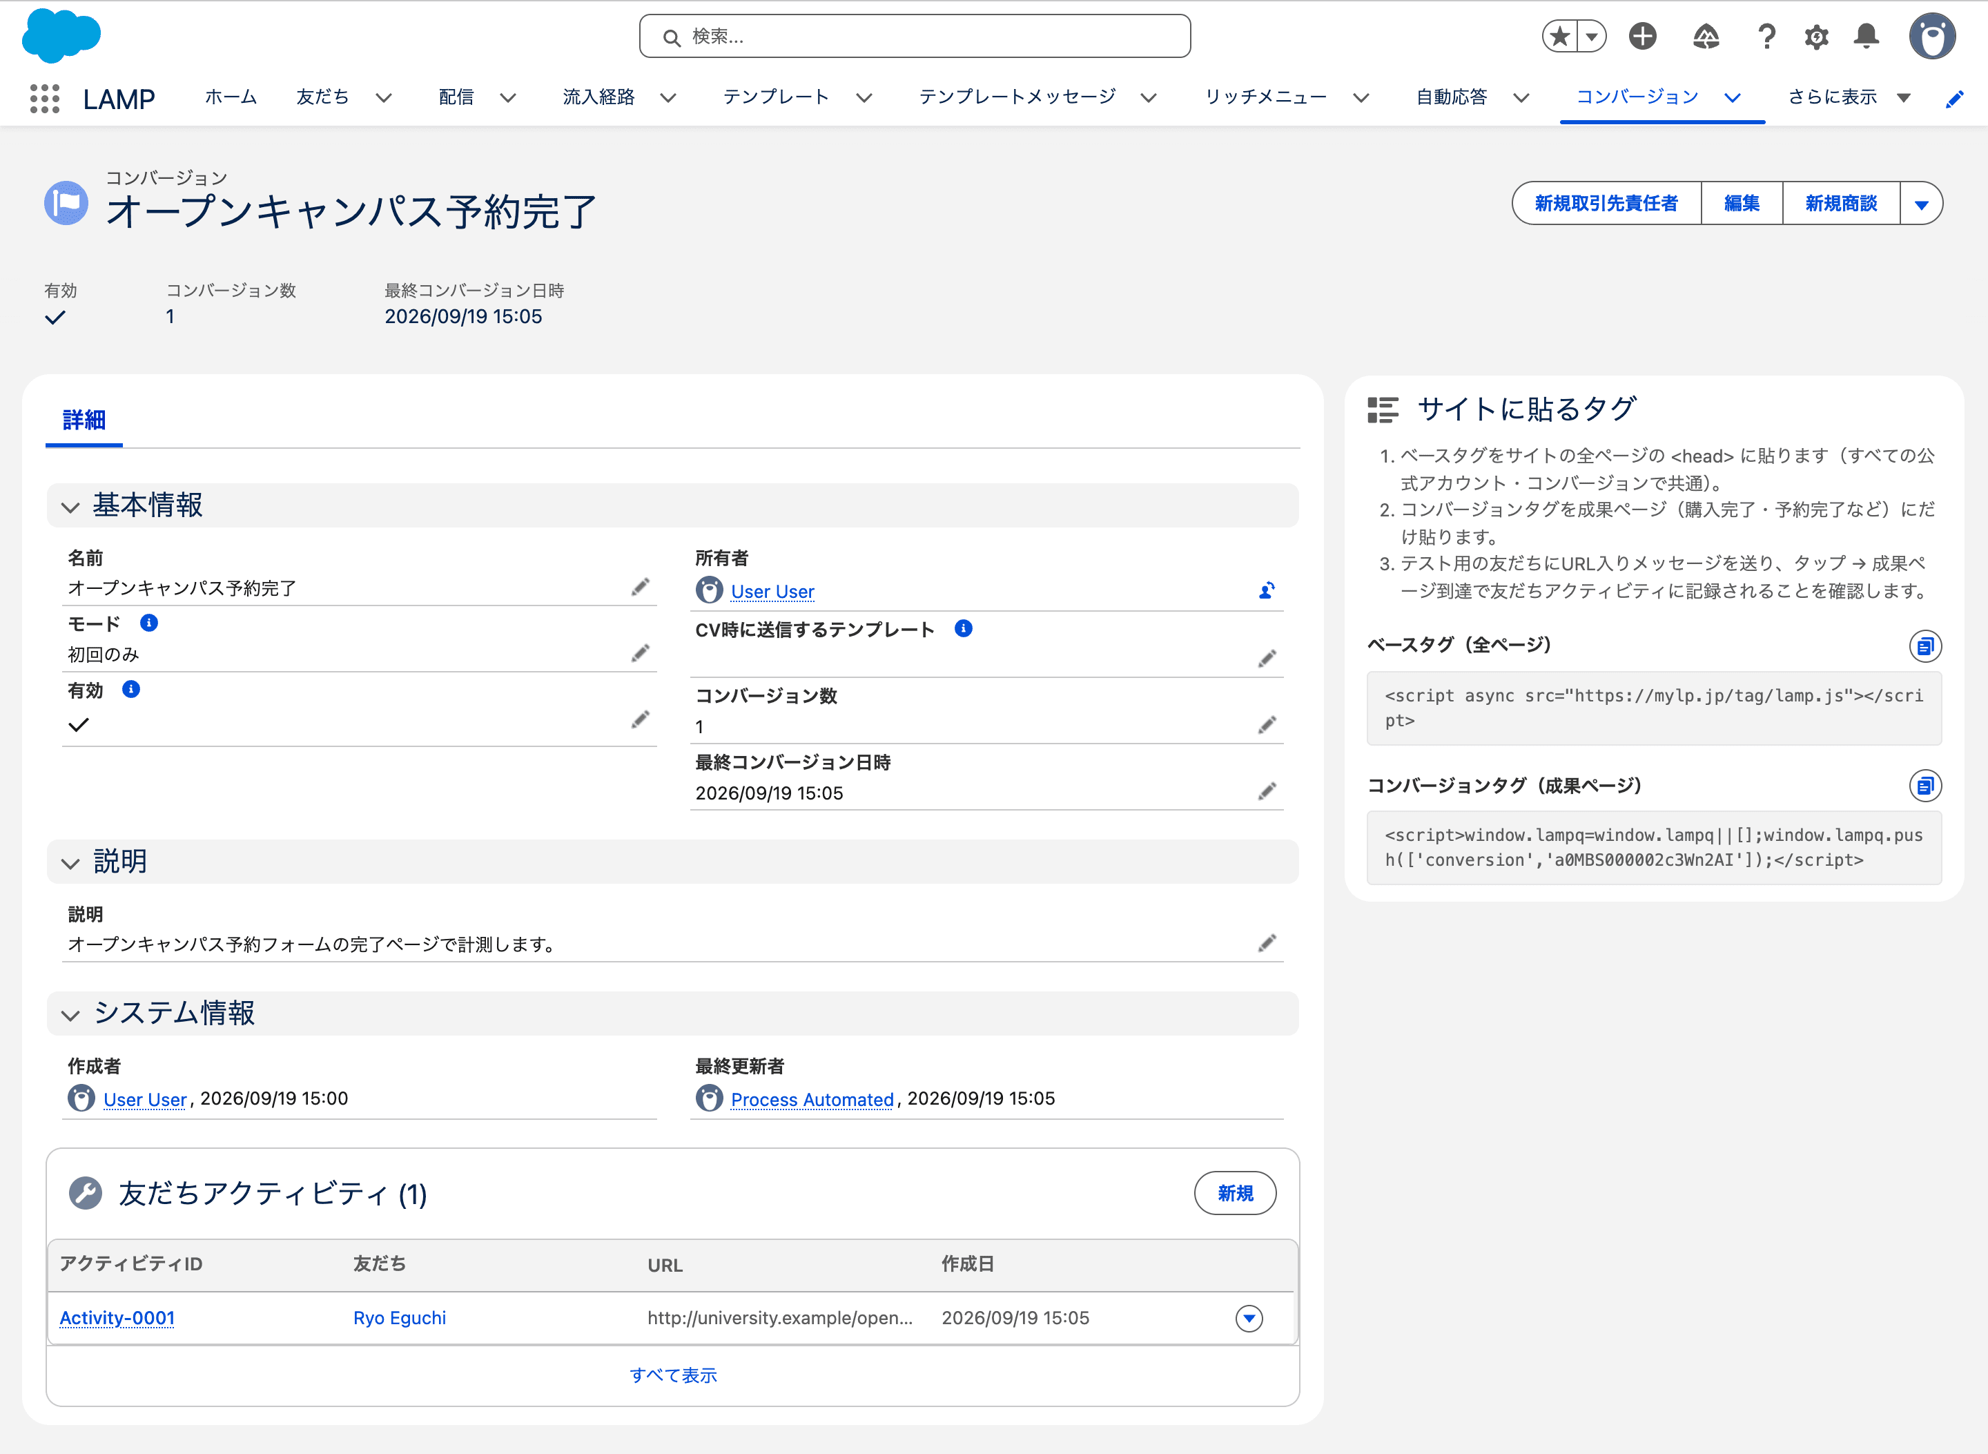Open the notifications bell

tap(1867, 36)
